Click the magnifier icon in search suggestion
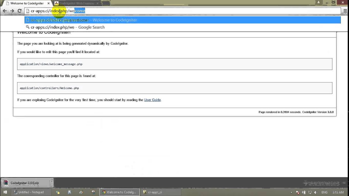The image size is (349, 196). [x=28, y=27]
